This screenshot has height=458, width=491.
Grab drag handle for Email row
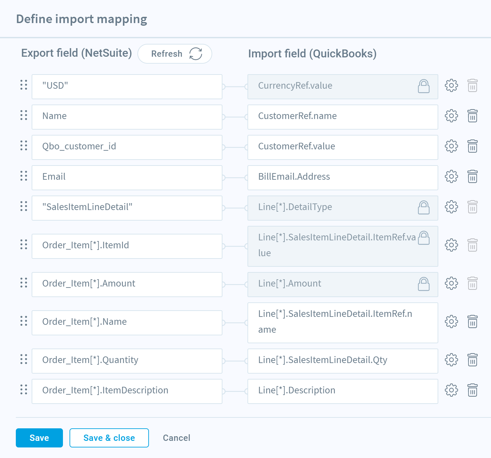coord(24,176)
